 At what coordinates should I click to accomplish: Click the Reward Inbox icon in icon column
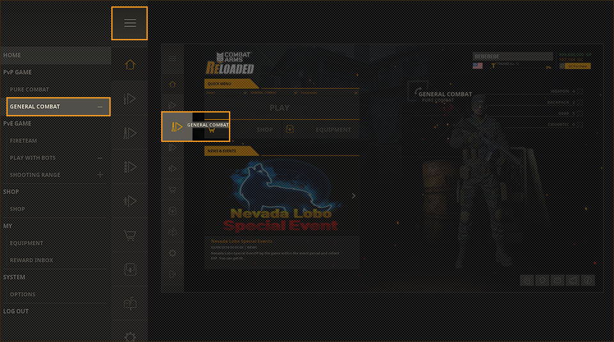coord(130,303)
